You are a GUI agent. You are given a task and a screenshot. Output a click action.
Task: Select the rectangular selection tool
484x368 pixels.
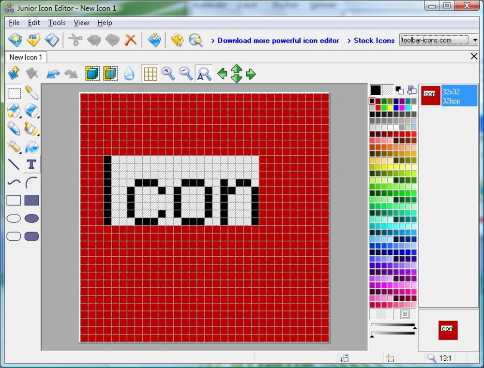(x=14, y=93)
